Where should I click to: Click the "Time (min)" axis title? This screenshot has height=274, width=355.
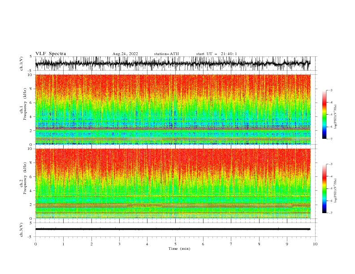179,248
